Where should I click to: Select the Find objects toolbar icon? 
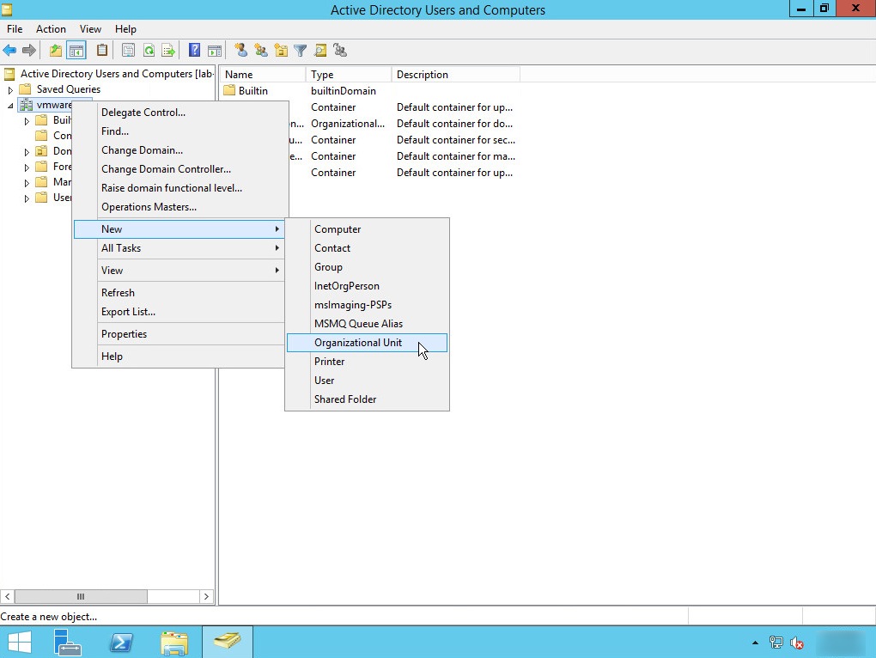319,50
